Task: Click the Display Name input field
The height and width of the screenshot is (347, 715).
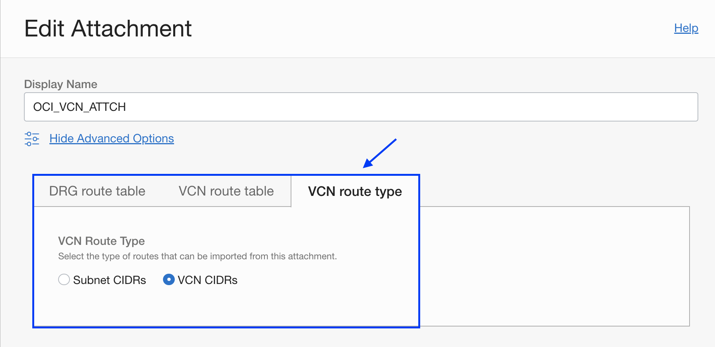Action: (360, 107)
